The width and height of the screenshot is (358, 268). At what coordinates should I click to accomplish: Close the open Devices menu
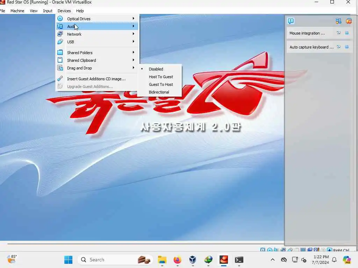click(64, 11)
